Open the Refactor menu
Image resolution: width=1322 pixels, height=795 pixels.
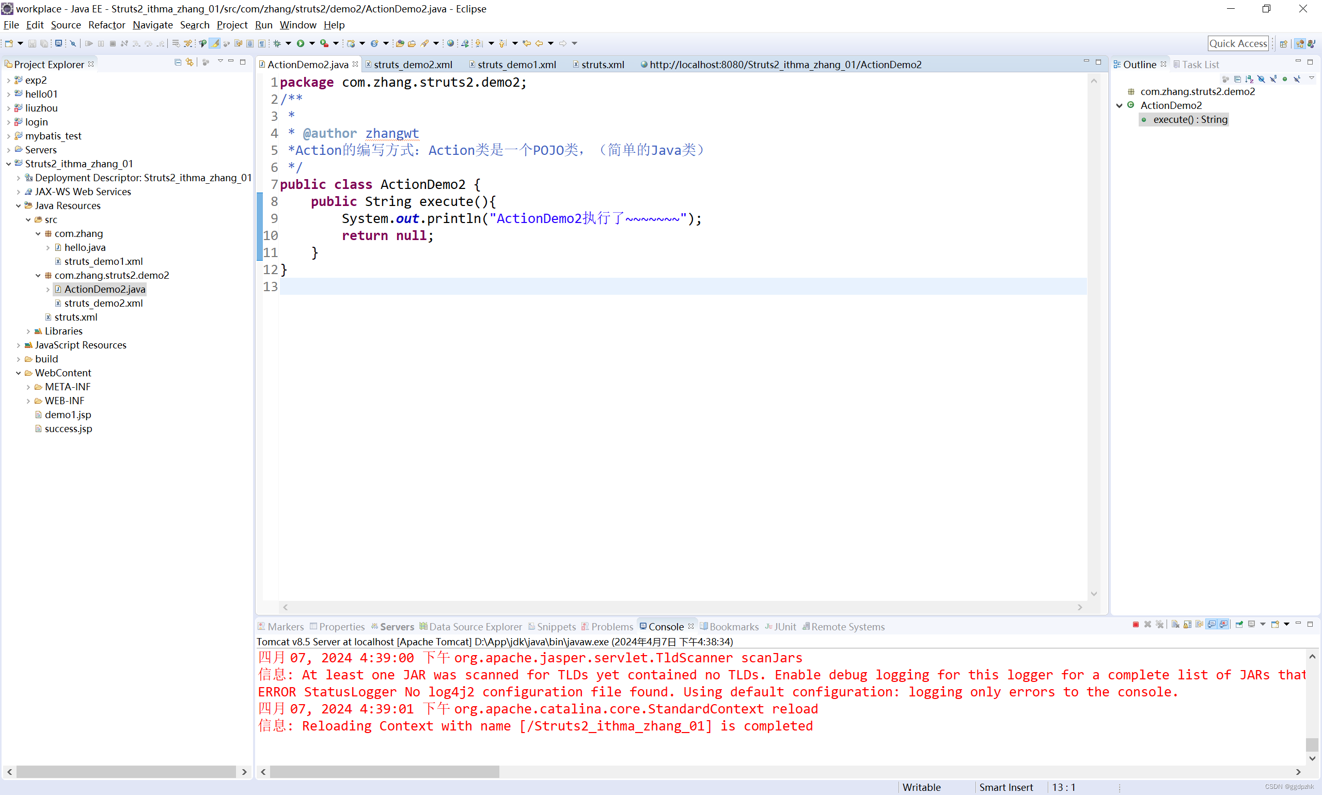pyautogui.click(x=107, y=25)
